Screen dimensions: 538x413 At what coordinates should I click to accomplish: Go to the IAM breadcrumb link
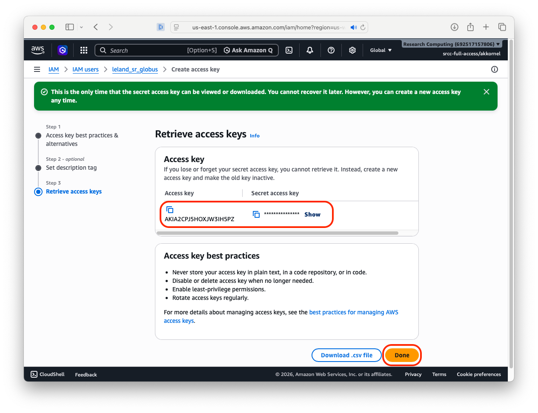tap(54, 69)
